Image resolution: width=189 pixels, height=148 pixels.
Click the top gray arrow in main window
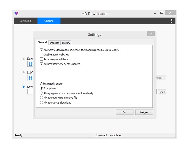point(24,59)
